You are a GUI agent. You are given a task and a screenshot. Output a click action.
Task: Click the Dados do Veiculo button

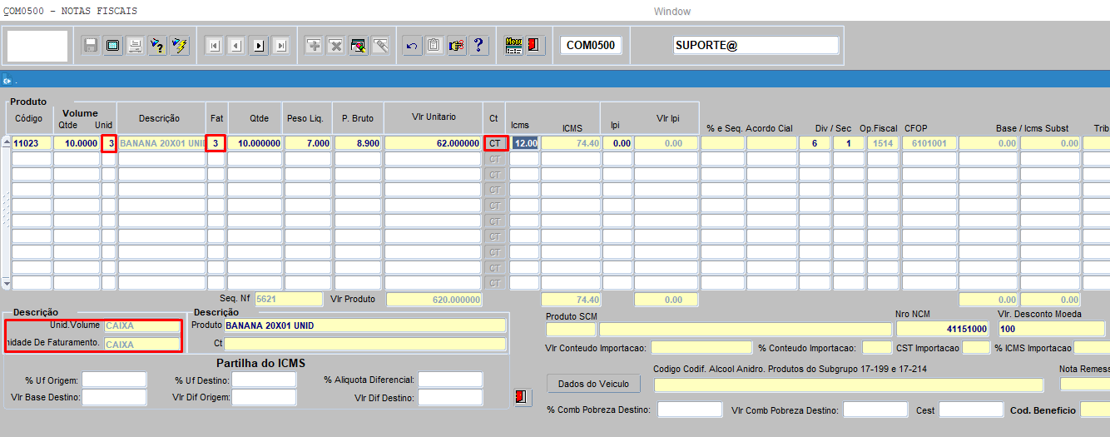pyautogui.click(x=593, y=384)
